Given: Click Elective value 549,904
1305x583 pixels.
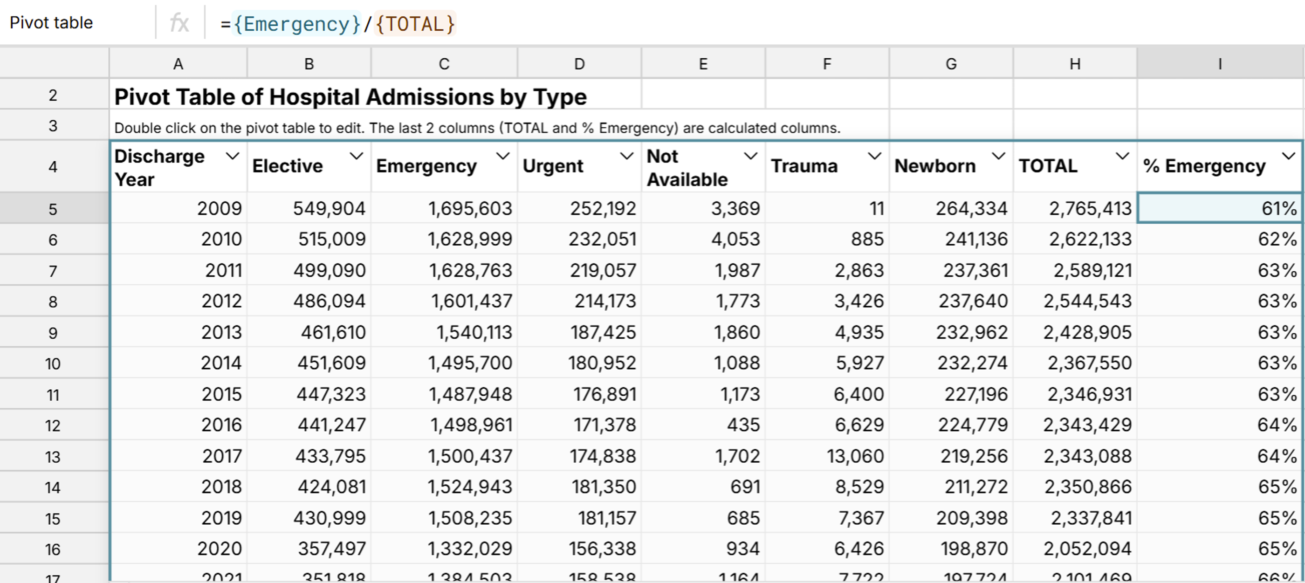Looking at the screenshot, I should pos(309,208).
